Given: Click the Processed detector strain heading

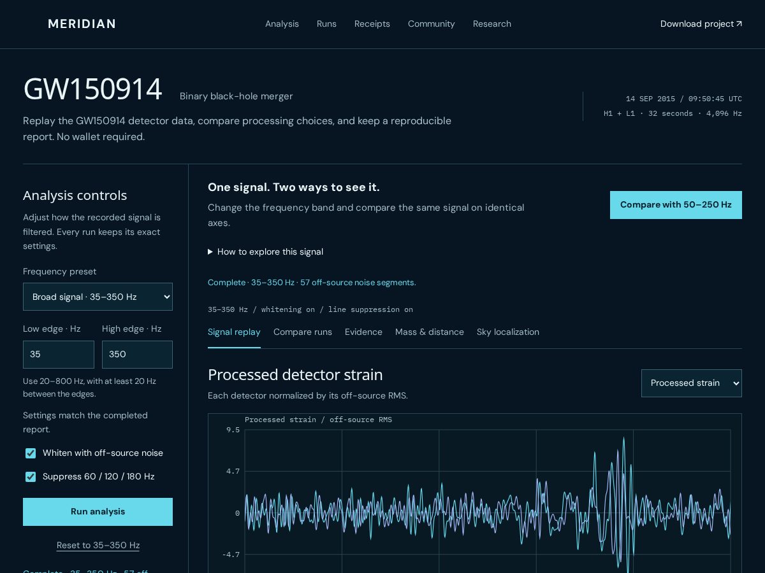Looking at the screenshot, I should [x=295, y=375].
